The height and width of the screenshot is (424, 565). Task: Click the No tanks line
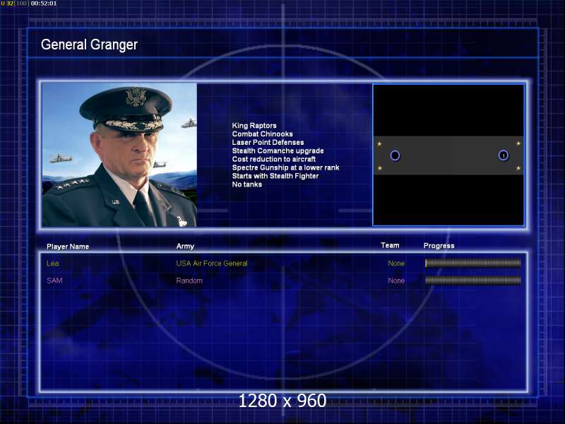point(246,184)
